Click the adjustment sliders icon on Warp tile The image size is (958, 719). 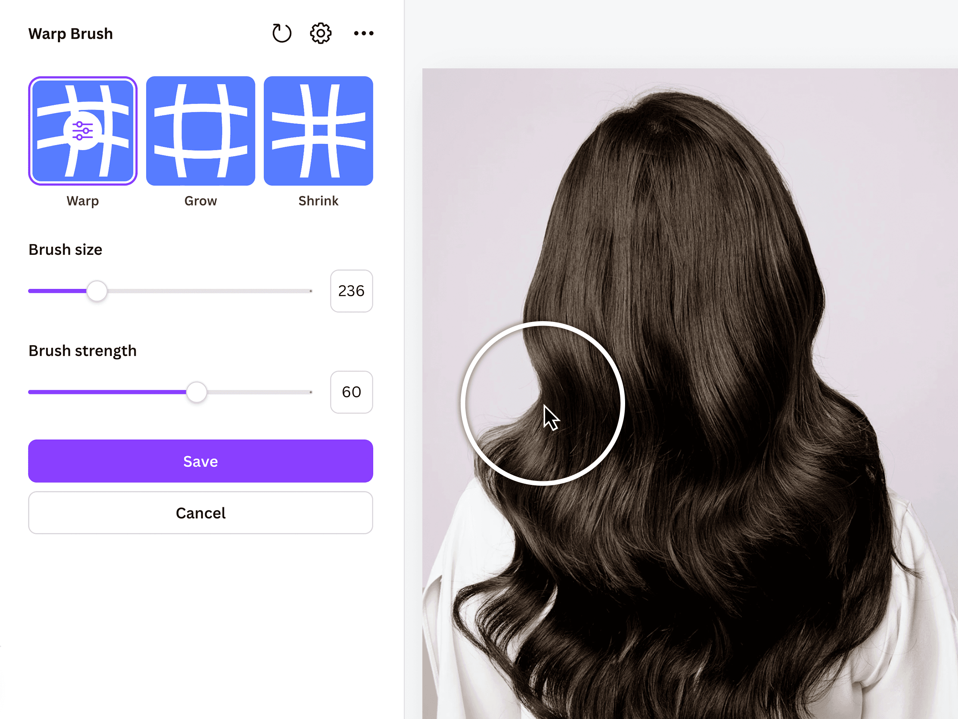coord(83,131)
